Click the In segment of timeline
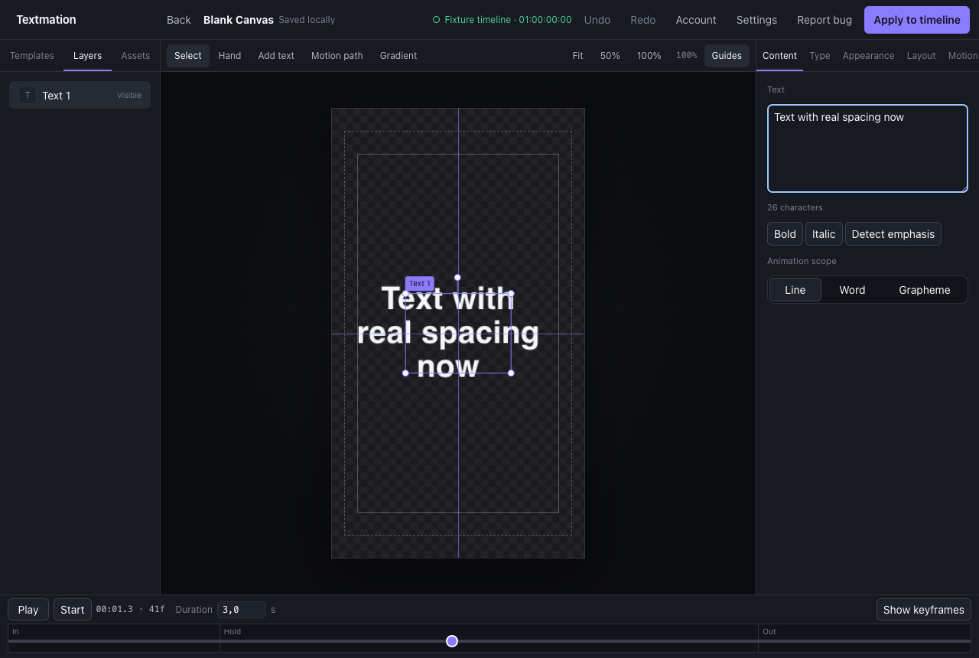 click(114, 638)
